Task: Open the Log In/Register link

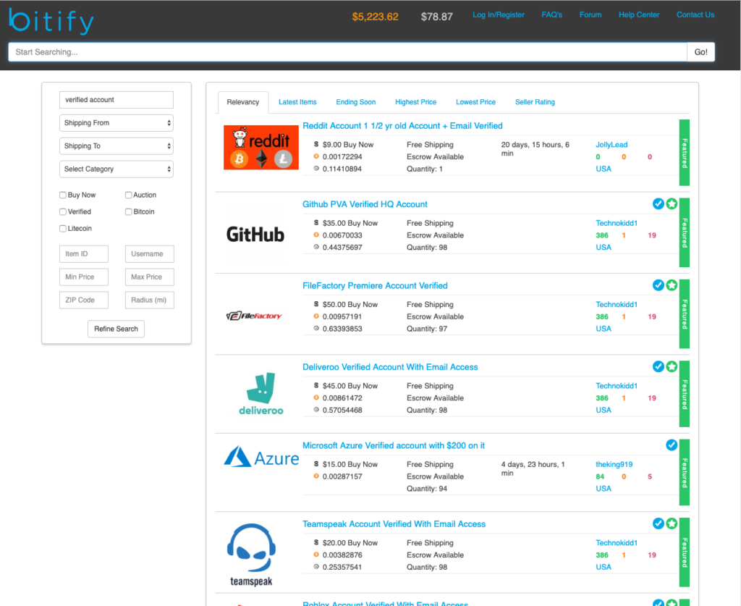Action: pyautogui.click(x=499, y=14)
